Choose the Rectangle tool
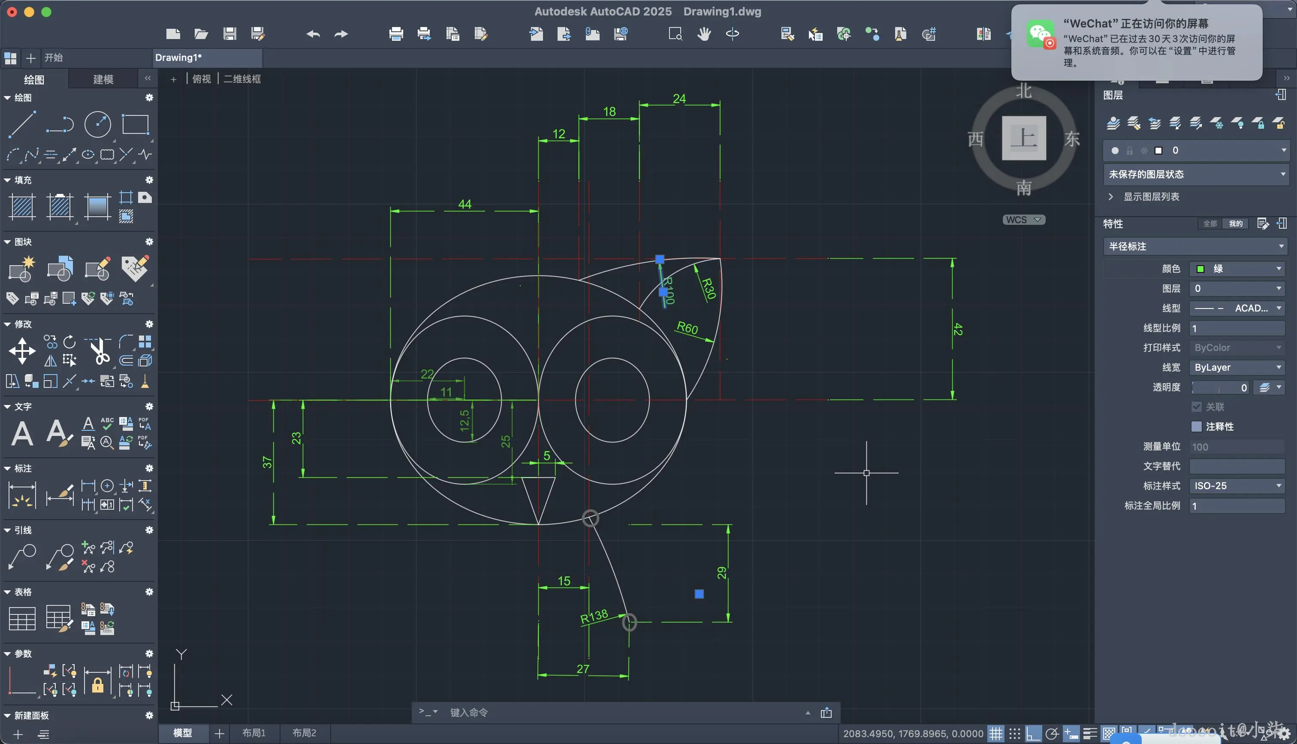The image size is (1297, 744). [135, 124]
